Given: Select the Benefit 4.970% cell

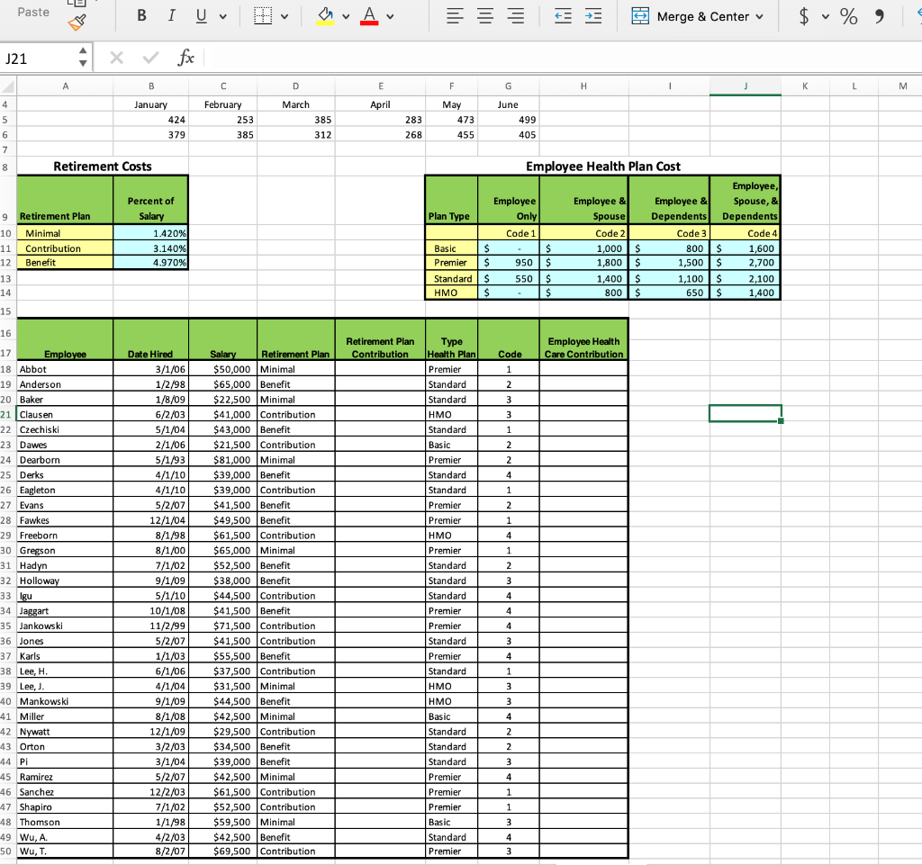Looking at the screenshot, I should click(x=150, y=263).
